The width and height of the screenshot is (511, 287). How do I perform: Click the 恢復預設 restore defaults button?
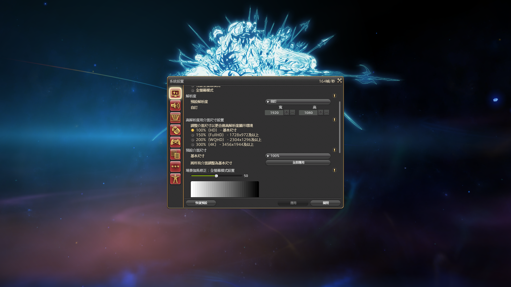[201, 203]
